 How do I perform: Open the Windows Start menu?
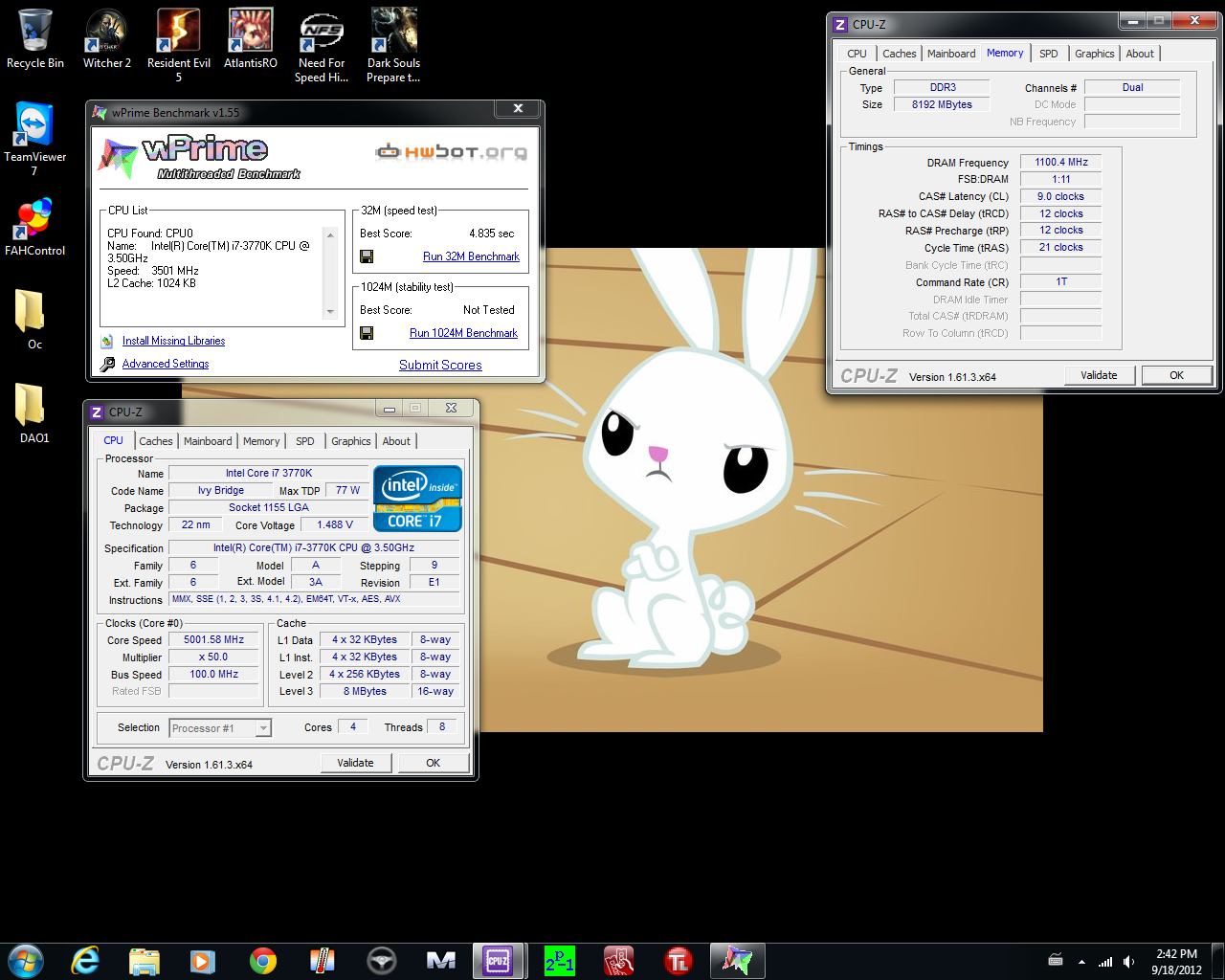pyautogui.click(x=26, y=961)
